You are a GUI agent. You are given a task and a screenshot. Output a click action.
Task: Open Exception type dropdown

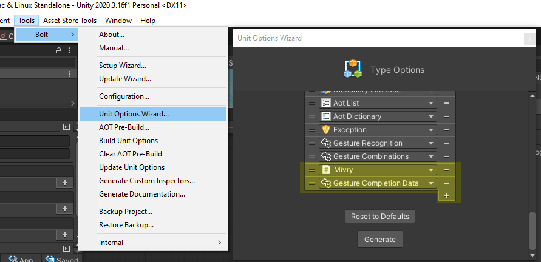click(x=378, y=130)
